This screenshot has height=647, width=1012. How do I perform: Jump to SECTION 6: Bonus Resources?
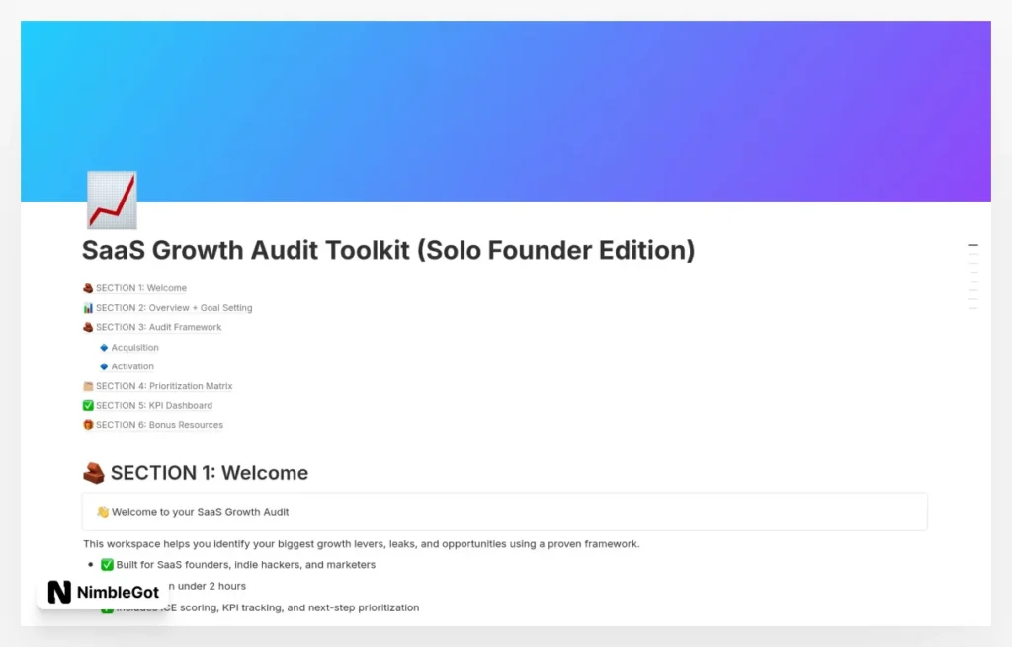[x=159, y=425]
